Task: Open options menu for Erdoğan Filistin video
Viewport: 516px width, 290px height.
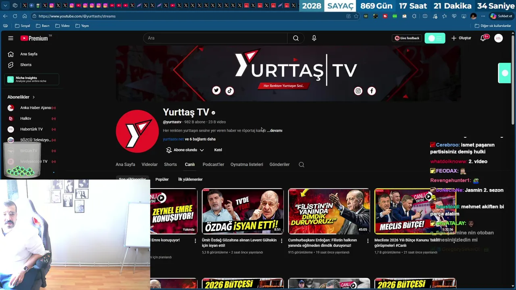Action: 368,241
